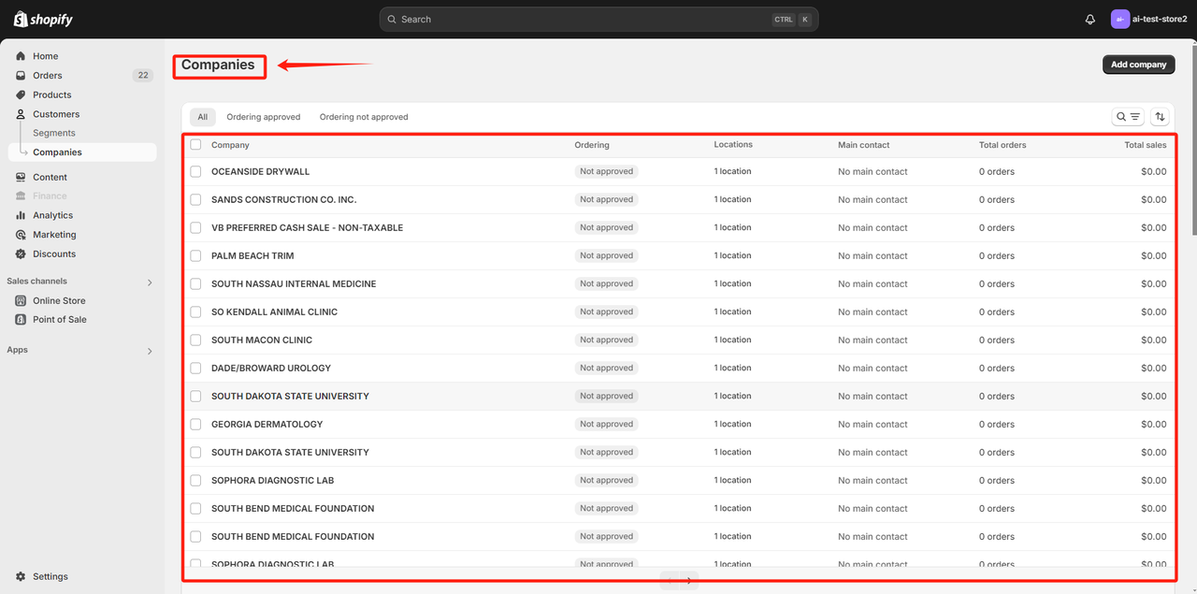This screenshot has height=594, width=1197.
Task: Click the Total orders column header
Action: (1002, 145)
